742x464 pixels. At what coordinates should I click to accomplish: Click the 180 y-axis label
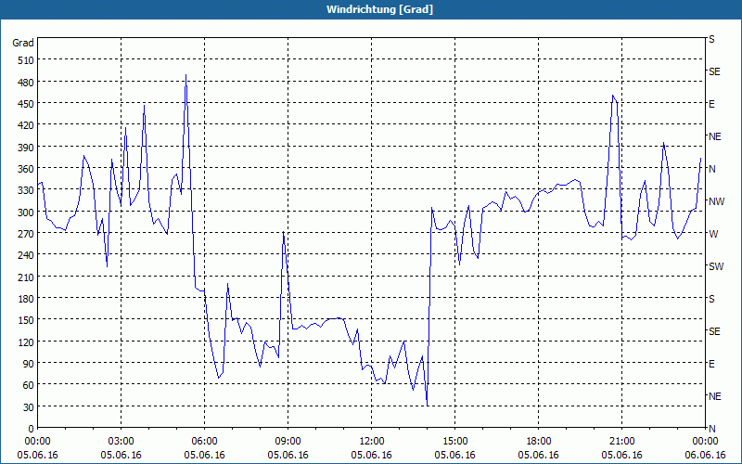point(26,299)
